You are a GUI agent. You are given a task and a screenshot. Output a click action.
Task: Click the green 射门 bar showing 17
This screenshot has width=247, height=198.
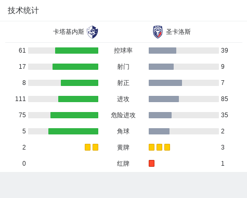(75, 67)
